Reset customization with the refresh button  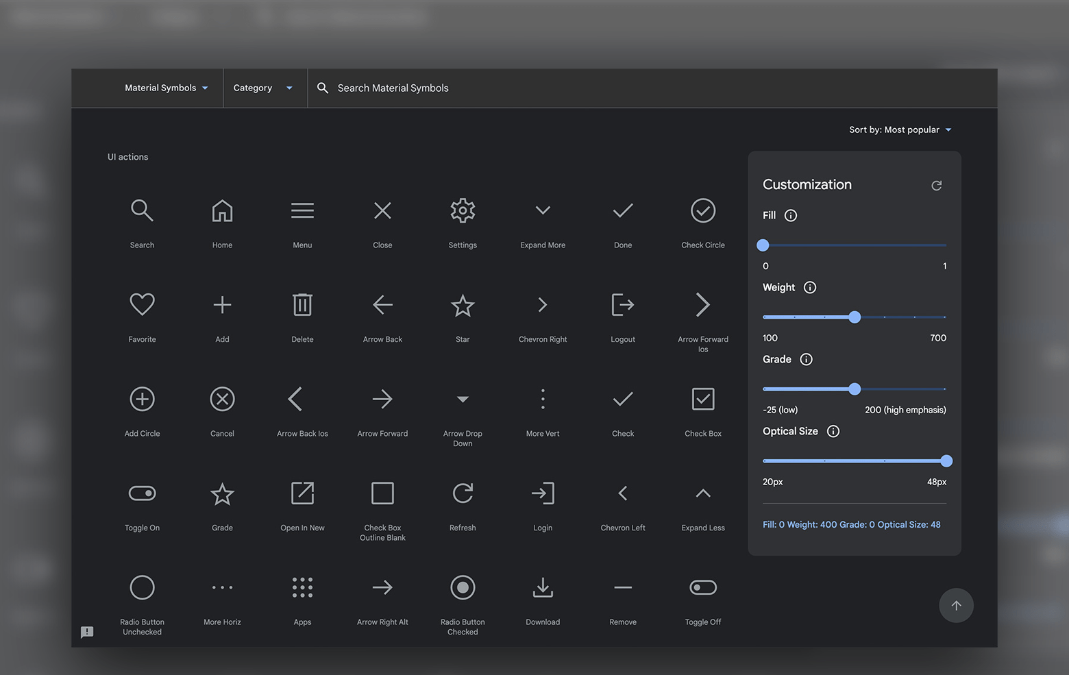click(x=936, y=186)
